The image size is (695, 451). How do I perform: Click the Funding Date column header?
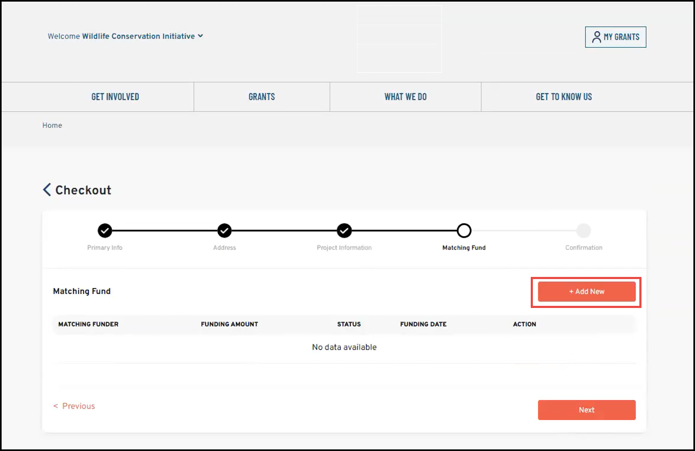point(423,324)
